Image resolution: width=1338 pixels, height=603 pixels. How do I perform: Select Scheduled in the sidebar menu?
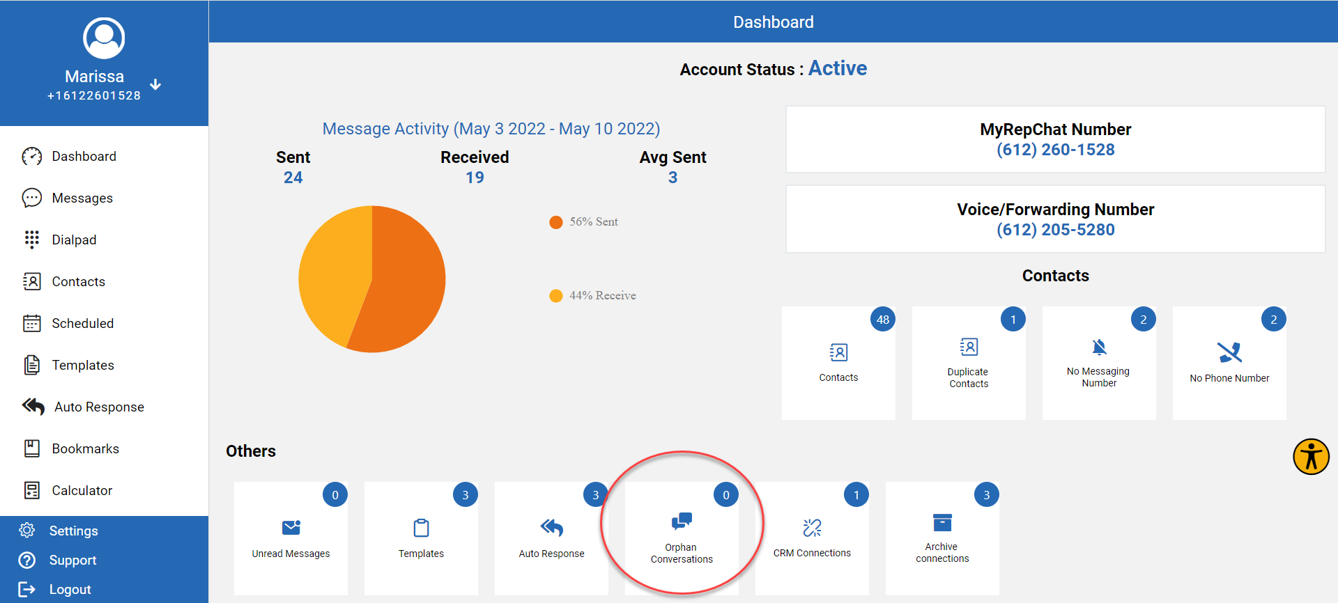[82, 324]
